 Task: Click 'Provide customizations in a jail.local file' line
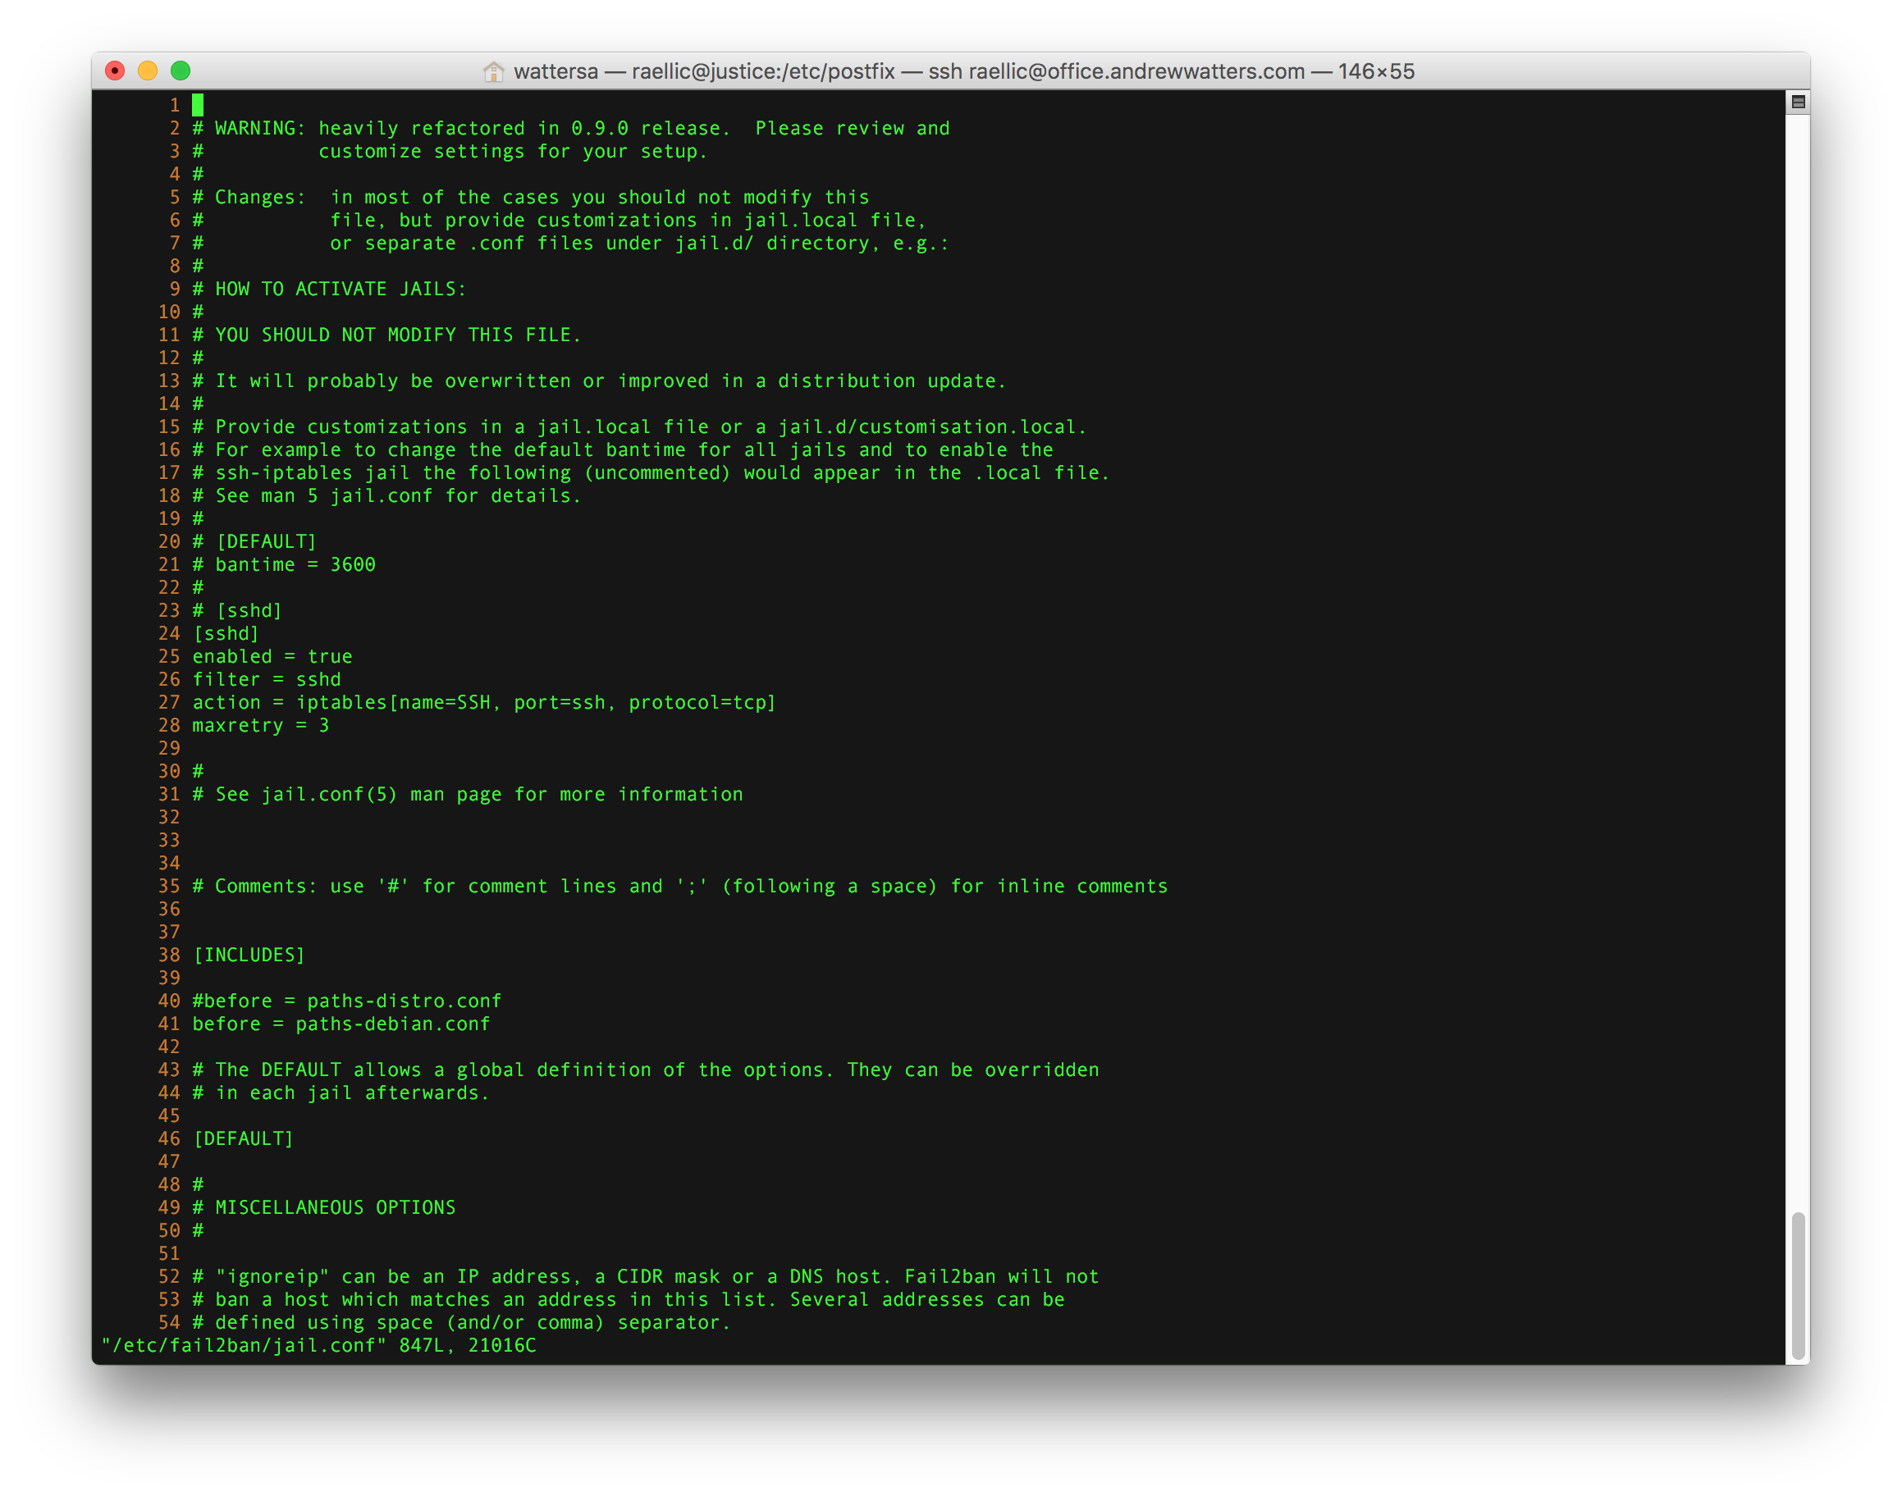point(639,427)
